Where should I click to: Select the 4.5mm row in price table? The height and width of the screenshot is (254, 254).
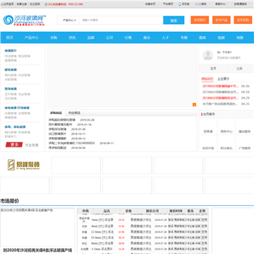(x=143, y=249)
